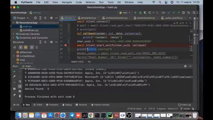Image resolution: width=213 pixels, height=120 pixels.
Task: Click the locate file target icon in Project panel
Action: coord(35,18)
